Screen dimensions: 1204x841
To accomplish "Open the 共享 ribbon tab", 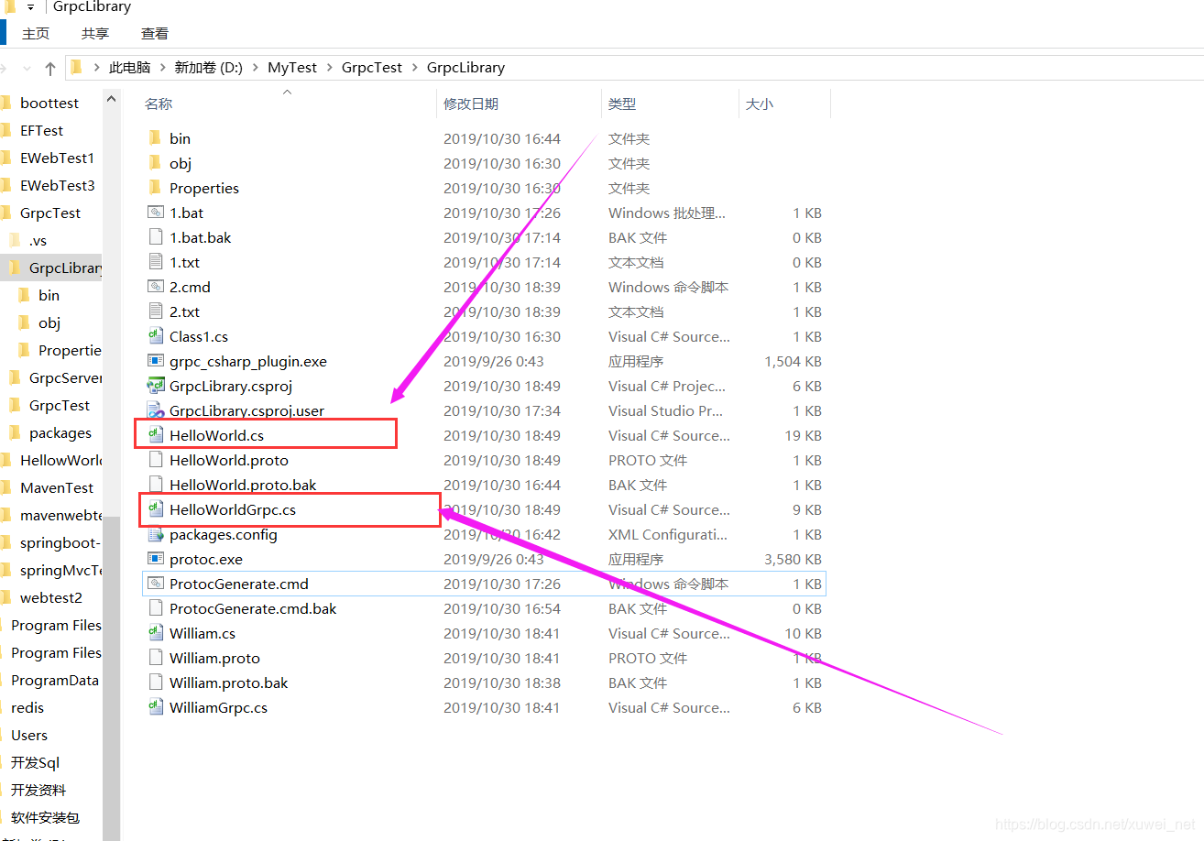I will pos(95,33).
